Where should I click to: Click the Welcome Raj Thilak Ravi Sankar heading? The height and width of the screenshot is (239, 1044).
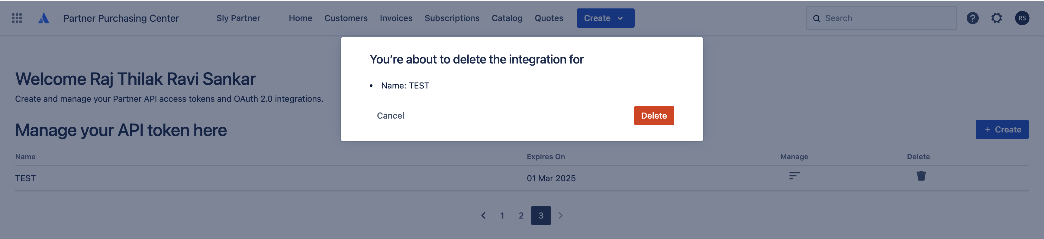pyautogui.click(x=135, y=79)
